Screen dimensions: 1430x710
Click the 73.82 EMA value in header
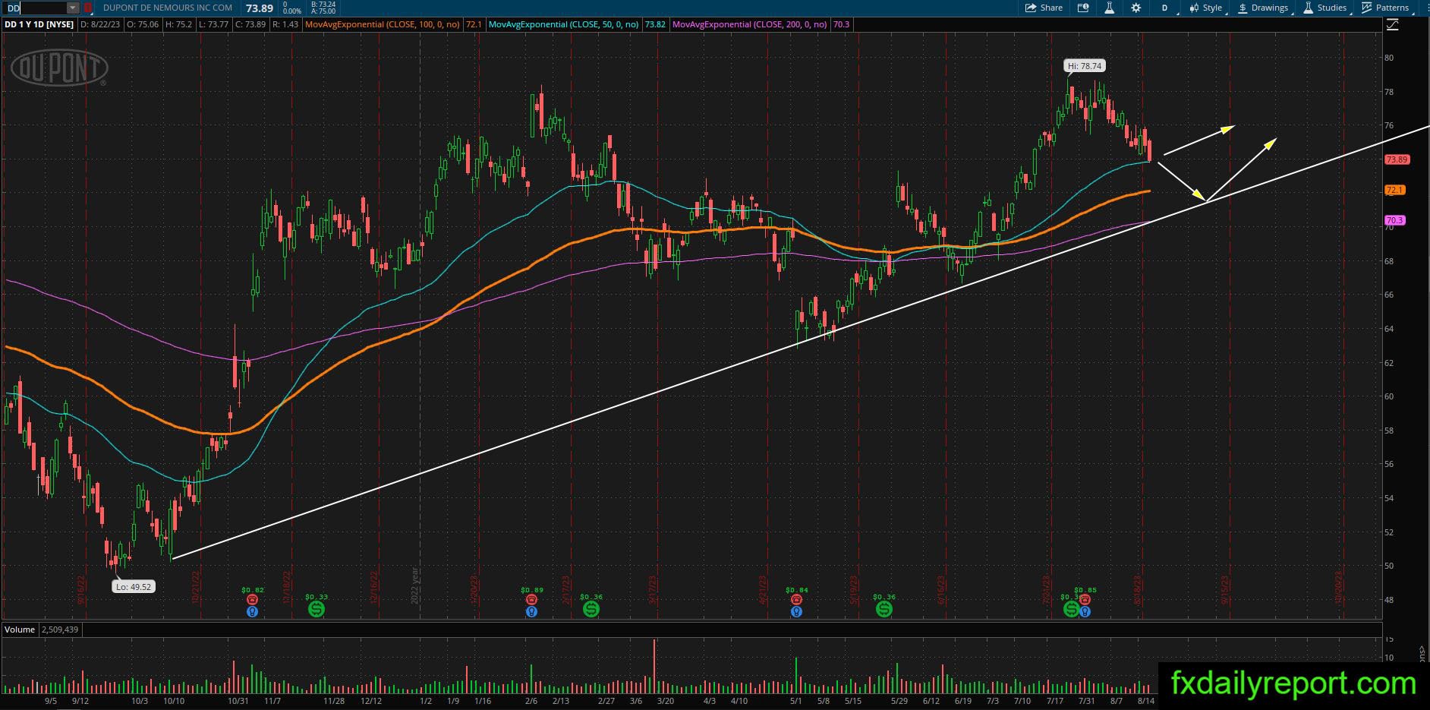pos(655,24)
